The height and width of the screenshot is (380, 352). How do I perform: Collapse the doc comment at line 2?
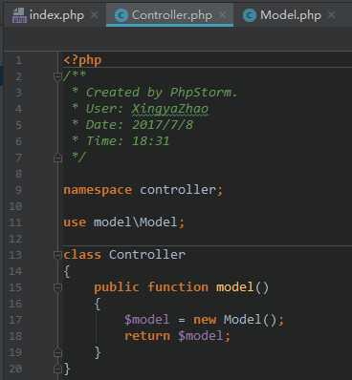(x=57, y=76)
